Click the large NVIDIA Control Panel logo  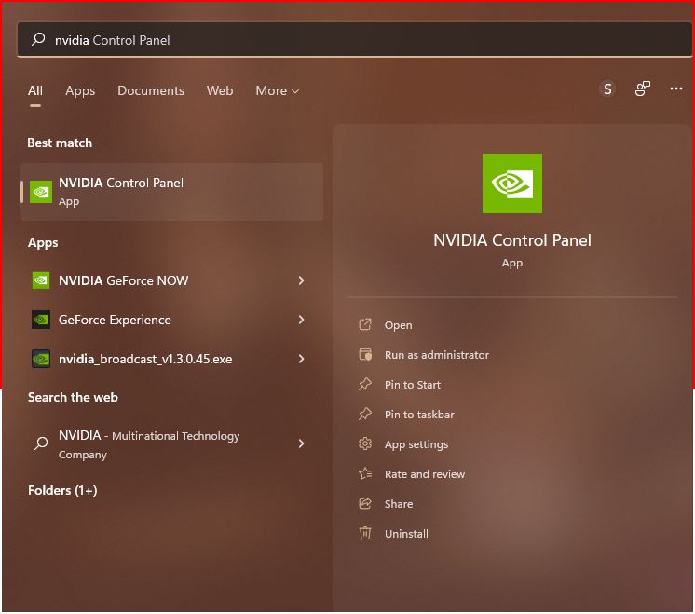[x=511, y=184]
